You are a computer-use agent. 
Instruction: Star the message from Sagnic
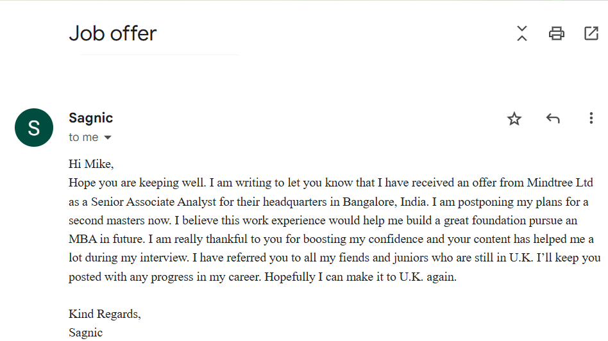pos(514,119)
